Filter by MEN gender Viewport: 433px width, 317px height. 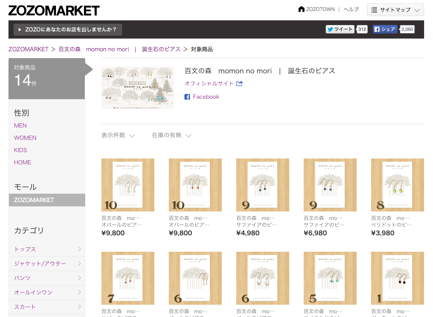click(20, 125)
